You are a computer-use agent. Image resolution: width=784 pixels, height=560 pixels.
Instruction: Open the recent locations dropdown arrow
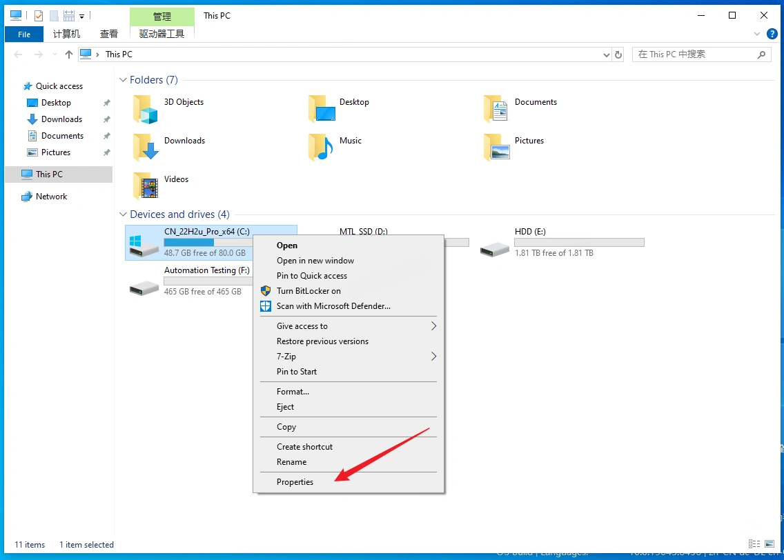tap(55, 54)
